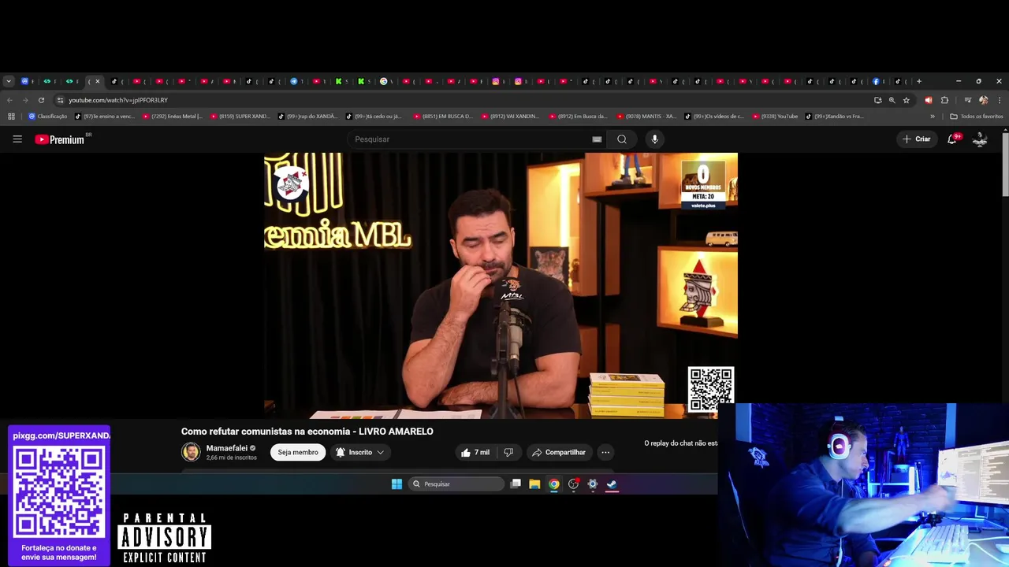Focus the YouTube Pesquisar search field
Viewport: 1009px width, 567px height.
point(469,139)
